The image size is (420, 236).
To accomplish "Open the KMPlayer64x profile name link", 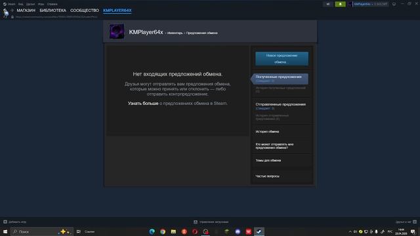I will 146,32.
